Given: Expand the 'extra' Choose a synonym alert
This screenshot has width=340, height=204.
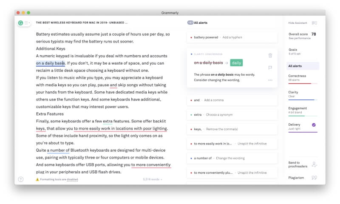Looking at the screenshot, I should pos(232,115).
